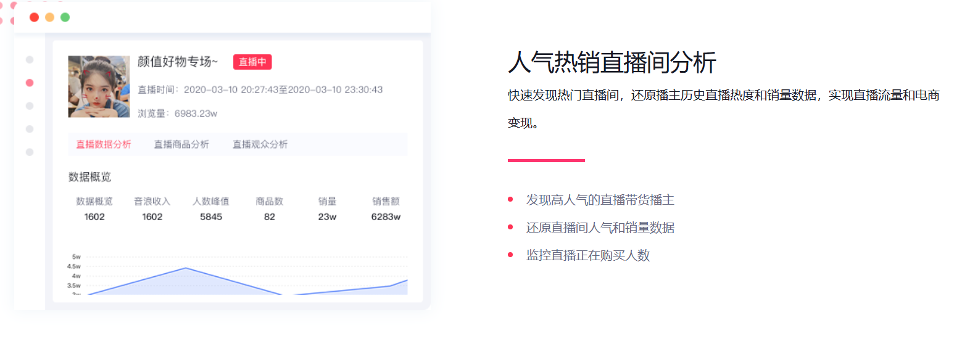Viewport: 962px width, 357px height.
Task: Click the red bullet beside 发现高人气的直播带货播主
Action: pyautogui.click(x=510, y=199)
